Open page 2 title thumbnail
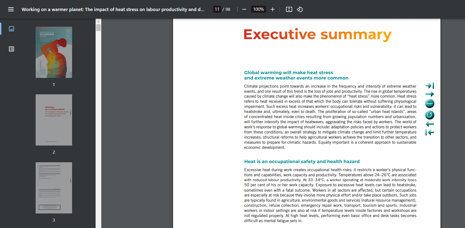Image resolution: width=465 pixels, height=228 pixels. (x=54, y=120)
